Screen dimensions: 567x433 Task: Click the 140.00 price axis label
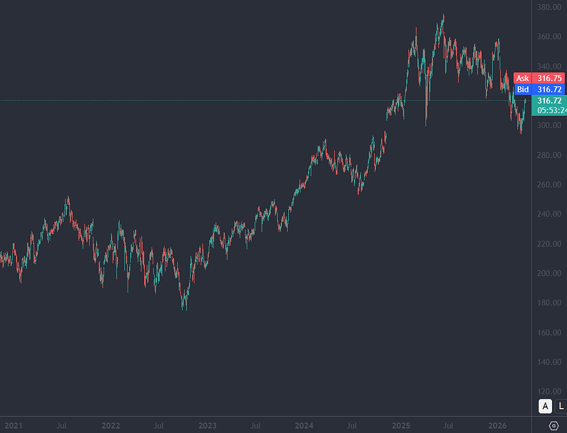549,362
